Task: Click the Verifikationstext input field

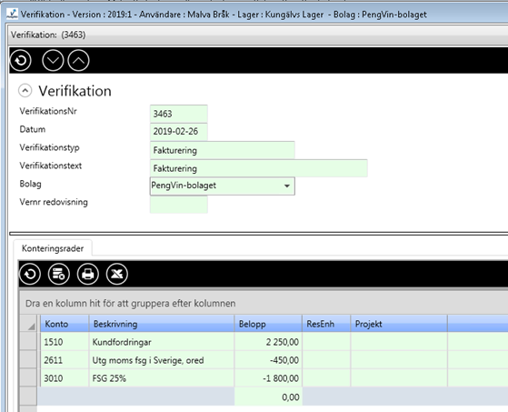Action: [x=258, y=168]
